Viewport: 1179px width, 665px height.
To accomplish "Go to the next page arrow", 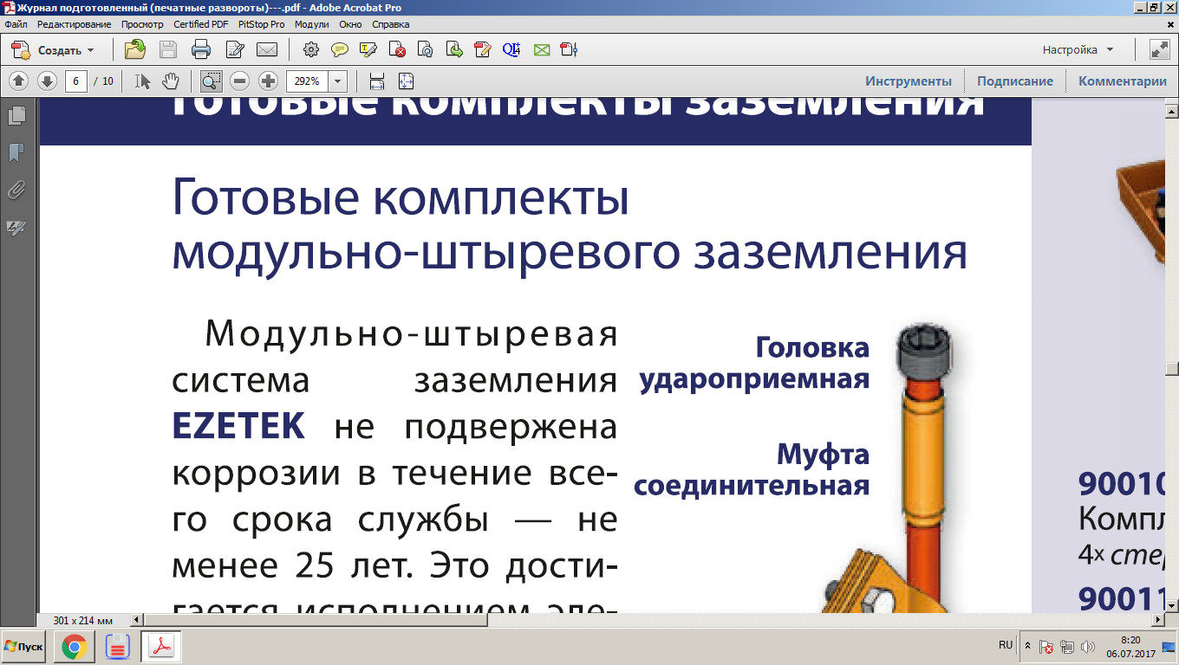I will 47,81.
